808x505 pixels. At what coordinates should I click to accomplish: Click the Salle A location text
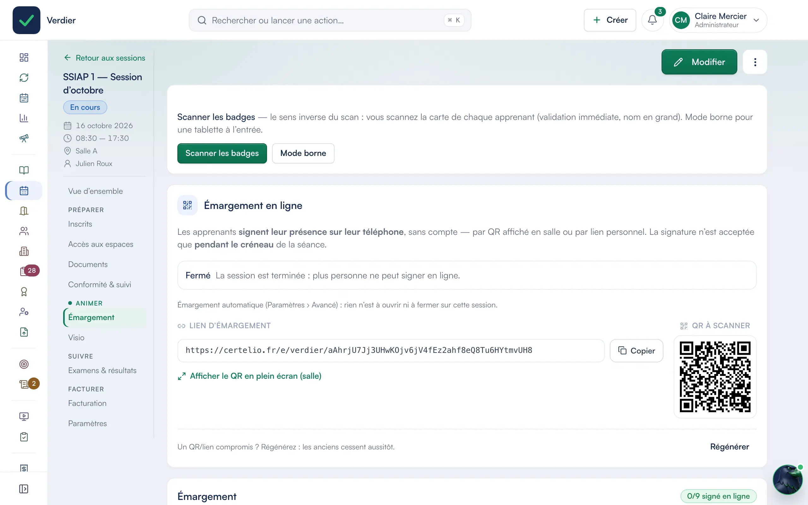coord(86,151)
